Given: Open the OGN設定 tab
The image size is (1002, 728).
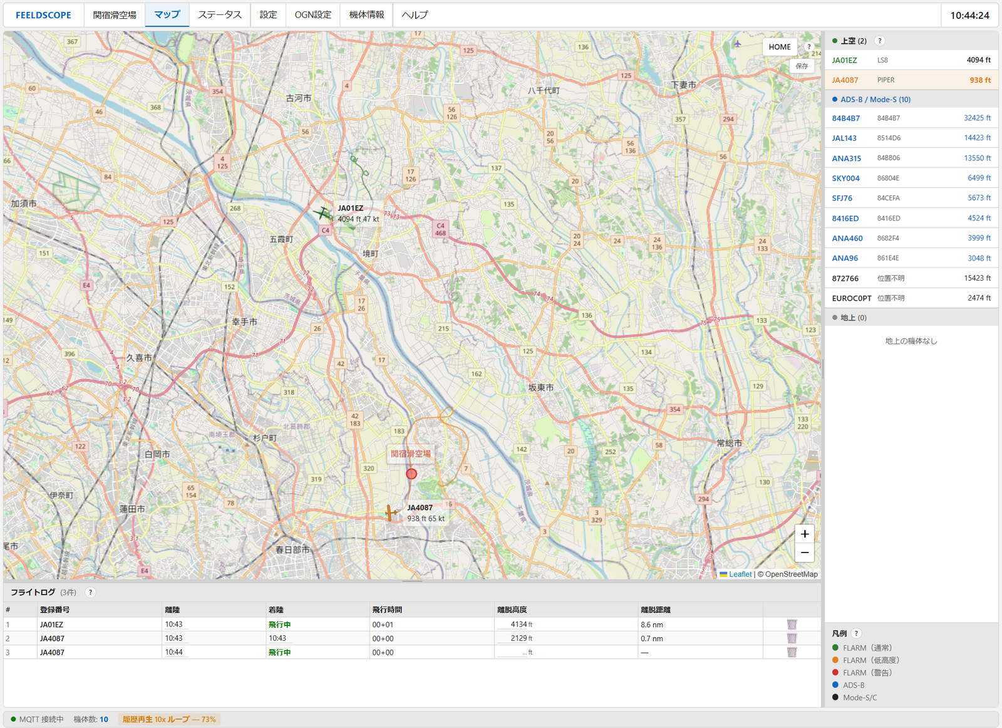Looking at the screenshot, I should [x=312, y=15].
